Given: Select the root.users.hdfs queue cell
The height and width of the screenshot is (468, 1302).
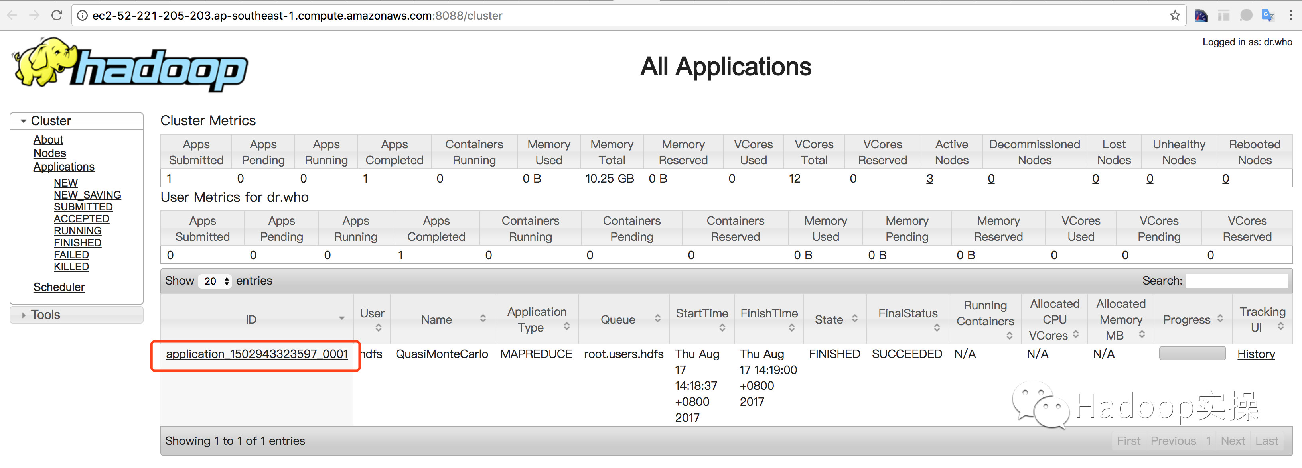Looking at the screenshot, I should tap(624, 354).
